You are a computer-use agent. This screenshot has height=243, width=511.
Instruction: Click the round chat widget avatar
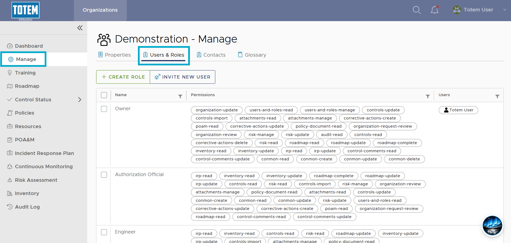(492, 226)
